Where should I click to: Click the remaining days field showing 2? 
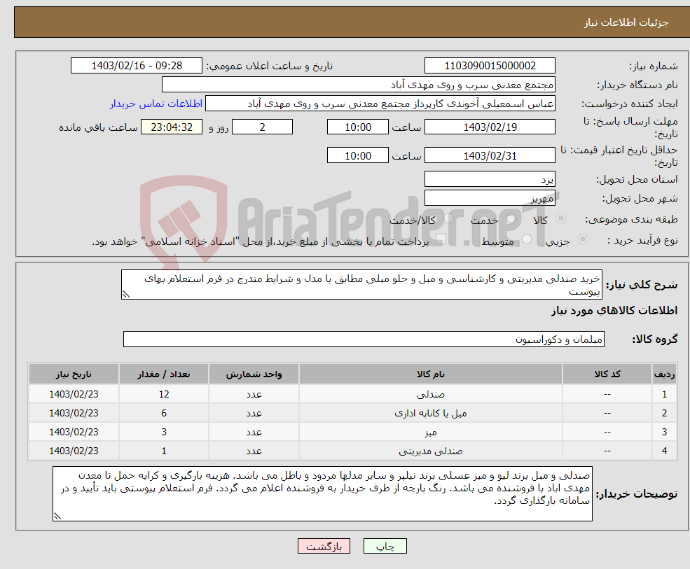[x=262, y=127]
